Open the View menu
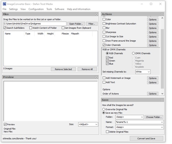 pyautogui.click(x=23, y=9)
